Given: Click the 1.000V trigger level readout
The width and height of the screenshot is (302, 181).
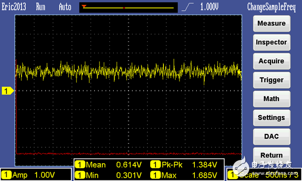Looking at the screenshot, I should click(209, 7).
